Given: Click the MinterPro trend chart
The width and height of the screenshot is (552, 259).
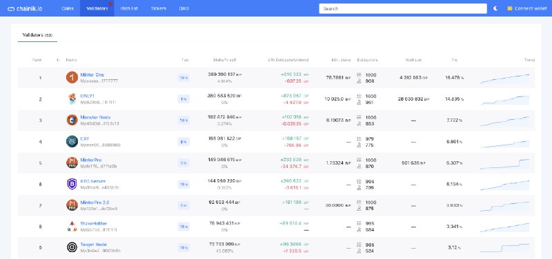Looking at the screenshot, I should (504, 164).
